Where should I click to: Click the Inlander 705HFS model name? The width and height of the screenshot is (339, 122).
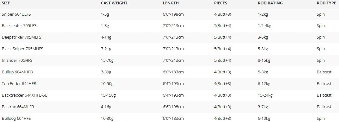tap(17, 61)
